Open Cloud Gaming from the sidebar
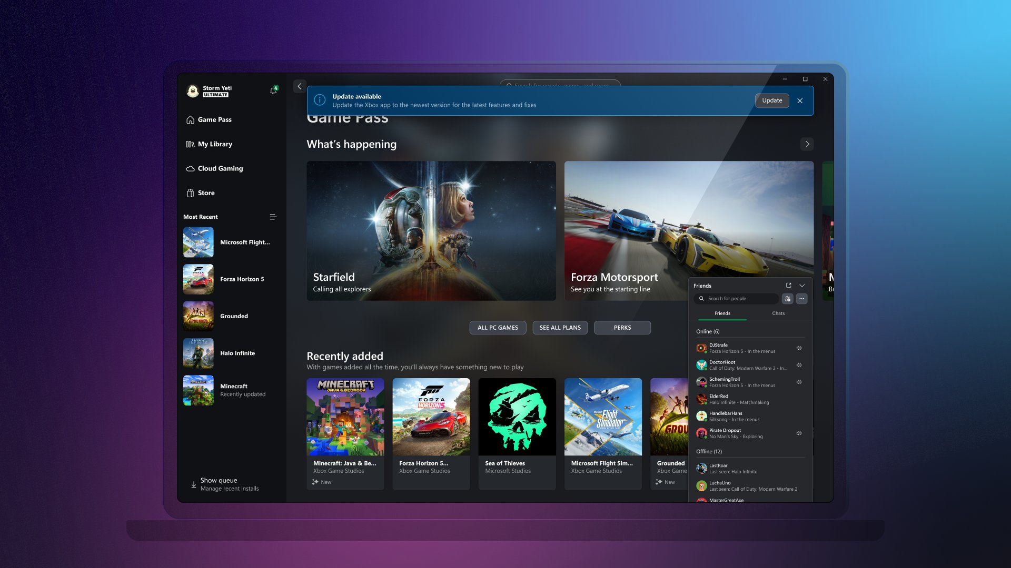This screenshot has width=1011, height=568. (x=220, y=169)
